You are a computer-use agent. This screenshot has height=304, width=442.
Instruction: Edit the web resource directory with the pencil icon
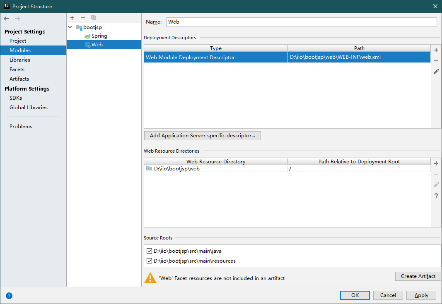pos(436,185)
